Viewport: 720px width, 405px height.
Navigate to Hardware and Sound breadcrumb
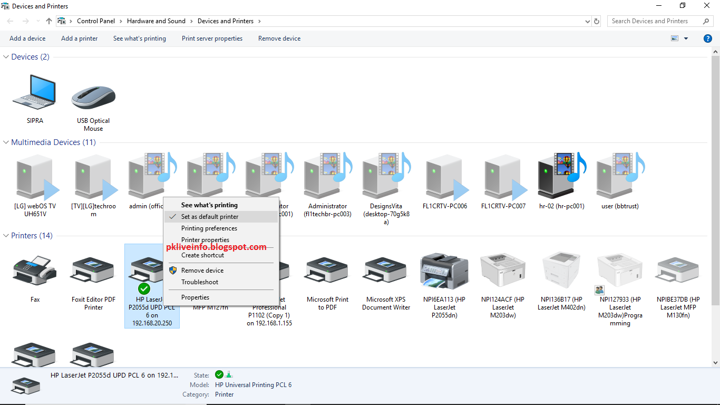[156, 21]
